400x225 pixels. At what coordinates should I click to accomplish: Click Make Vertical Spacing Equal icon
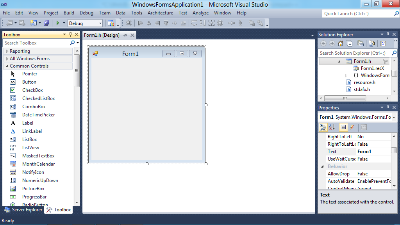(x=240, y=23)
